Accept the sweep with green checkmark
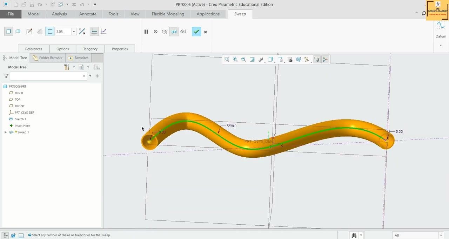Image resolution: width=449 pixels, height=239 pixels. pyautogui.click(x=196, y=32)
